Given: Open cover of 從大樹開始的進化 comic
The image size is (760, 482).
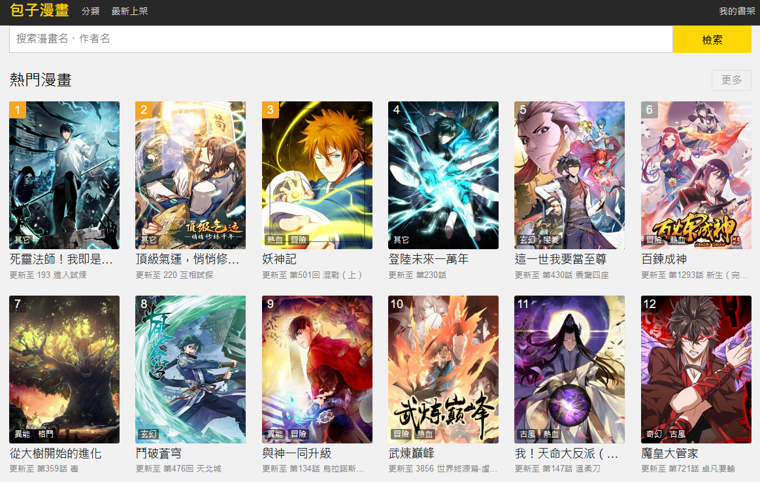Looking at the screenshot, I should click(x=65, y=370).
